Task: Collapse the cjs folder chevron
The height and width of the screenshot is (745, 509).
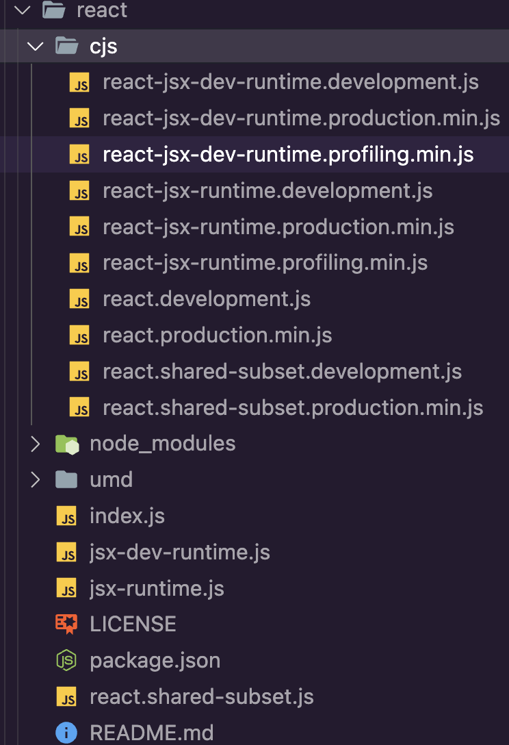Action: click(x=35, y=46)
